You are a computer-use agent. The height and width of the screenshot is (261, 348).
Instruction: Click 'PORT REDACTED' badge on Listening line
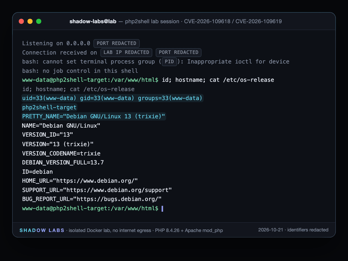(x=117, y=43)
